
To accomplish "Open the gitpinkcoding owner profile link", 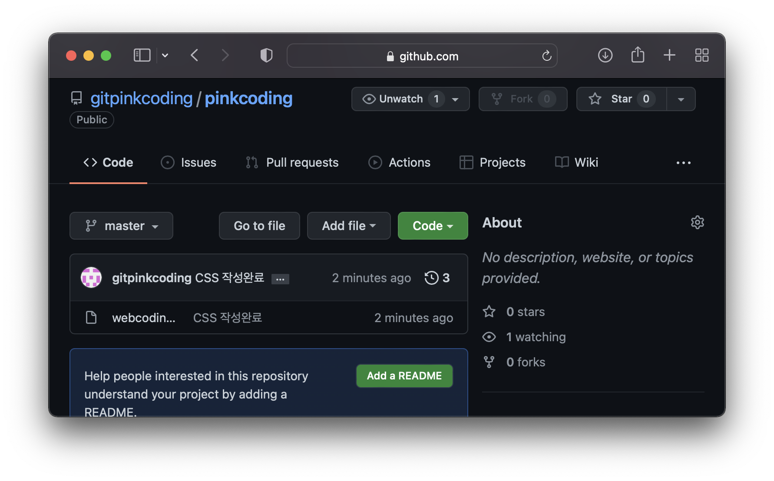I will click(x=141, y=99).
